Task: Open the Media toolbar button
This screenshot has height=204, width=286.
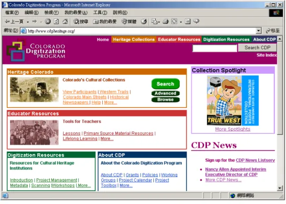Action: [129, 21]
